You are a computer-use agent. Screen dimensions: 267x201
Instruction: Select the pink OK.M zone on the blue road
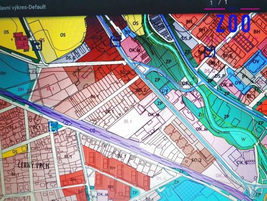point(135,50)
